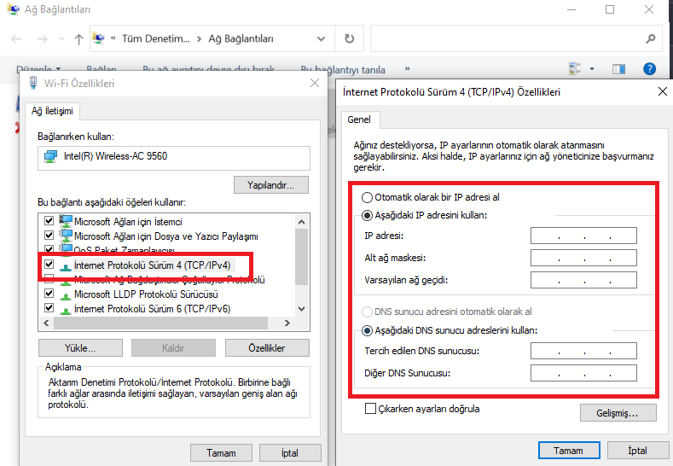
Task: Select the Genel tab
Action: click(359, 119)
